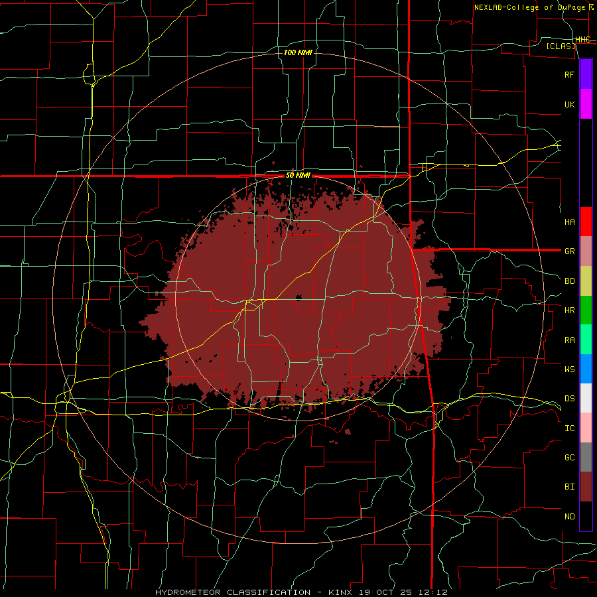Click the "NEXLAB-College of DuPage" credit text
597x597 pixels.
tap(530, 7)
